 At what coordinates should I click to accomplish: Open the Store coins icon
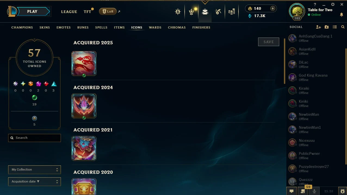pos(232,12)
